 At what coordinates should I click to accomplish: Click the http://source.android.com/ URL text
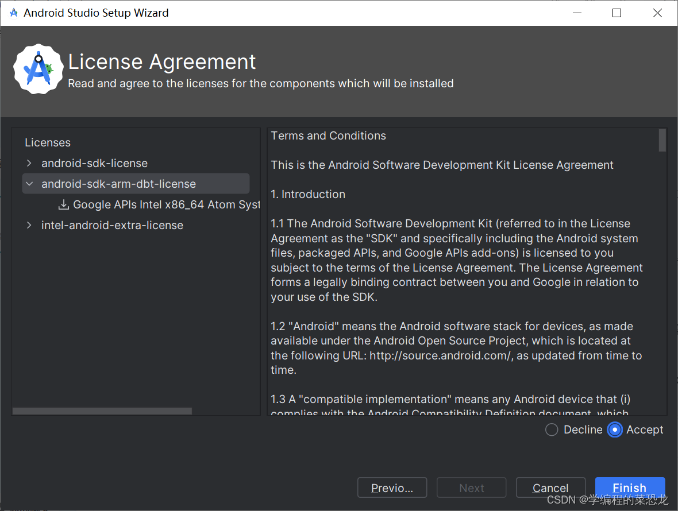pos(440,355)
